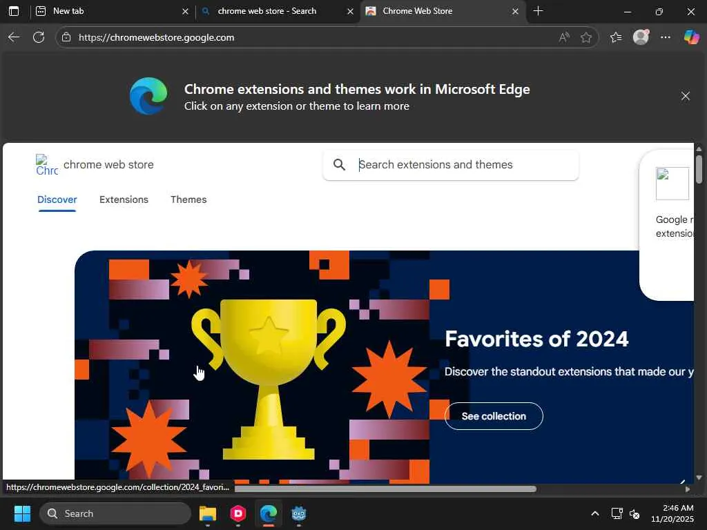Click the scroll down arrow
Screen dimensions: 707x530
click(x=699, y=478)
